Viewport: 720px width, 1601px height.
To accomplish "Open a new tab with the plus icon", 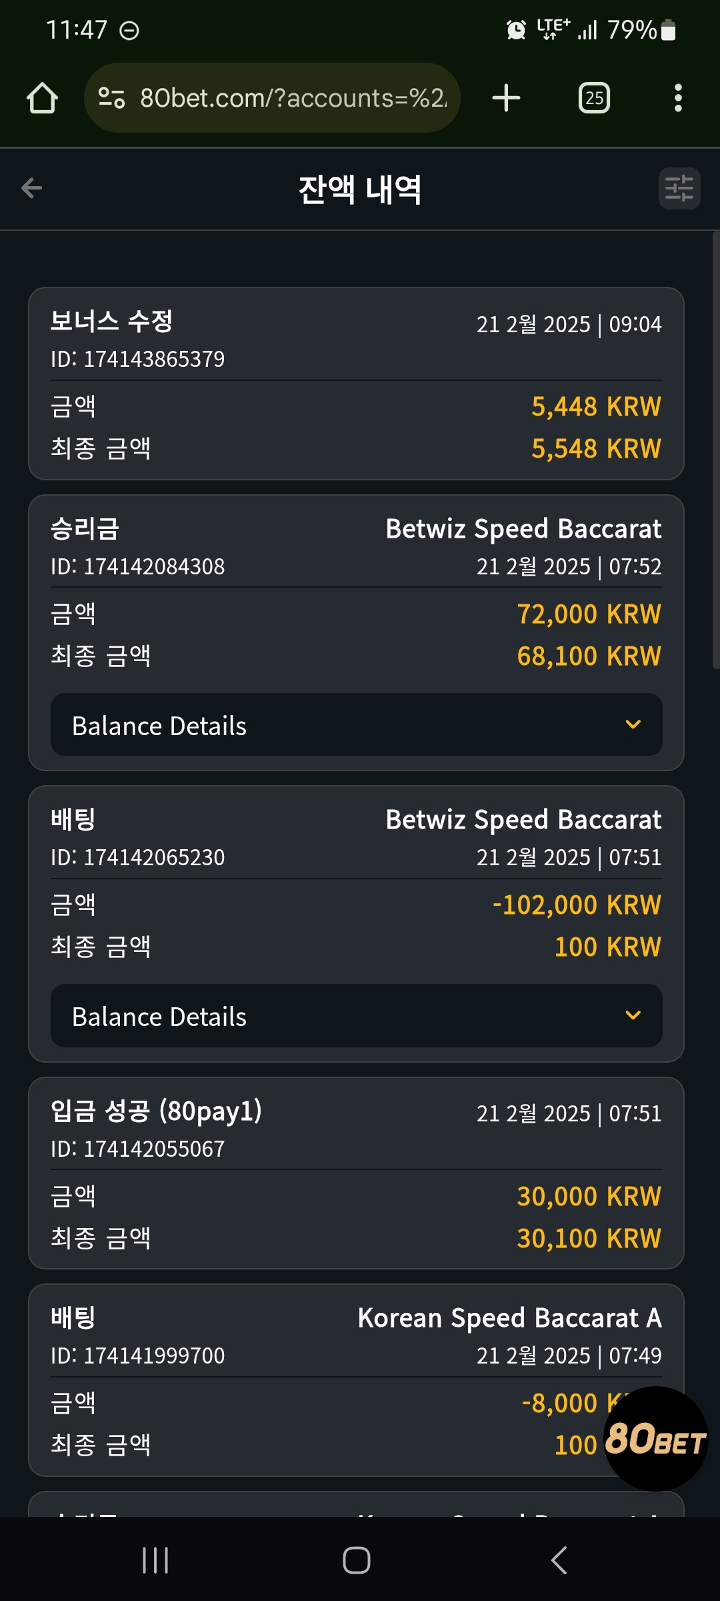I will pyautogui.click(x=506, y=98).
